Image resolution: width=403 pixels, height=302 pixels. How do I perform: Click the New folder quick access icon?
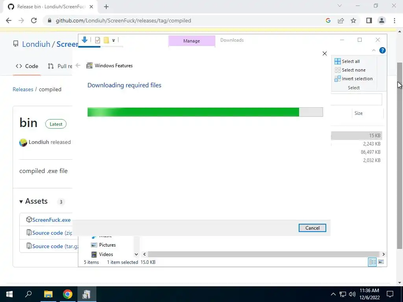click(106, 40)
